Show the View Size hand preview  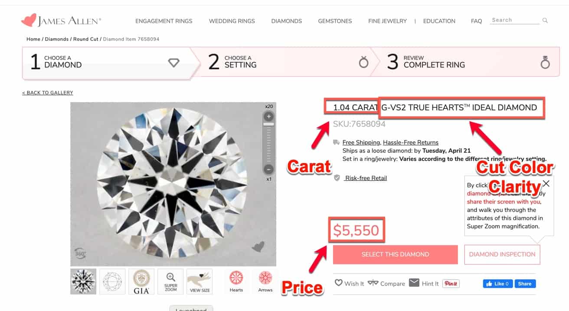pos(199,282)
